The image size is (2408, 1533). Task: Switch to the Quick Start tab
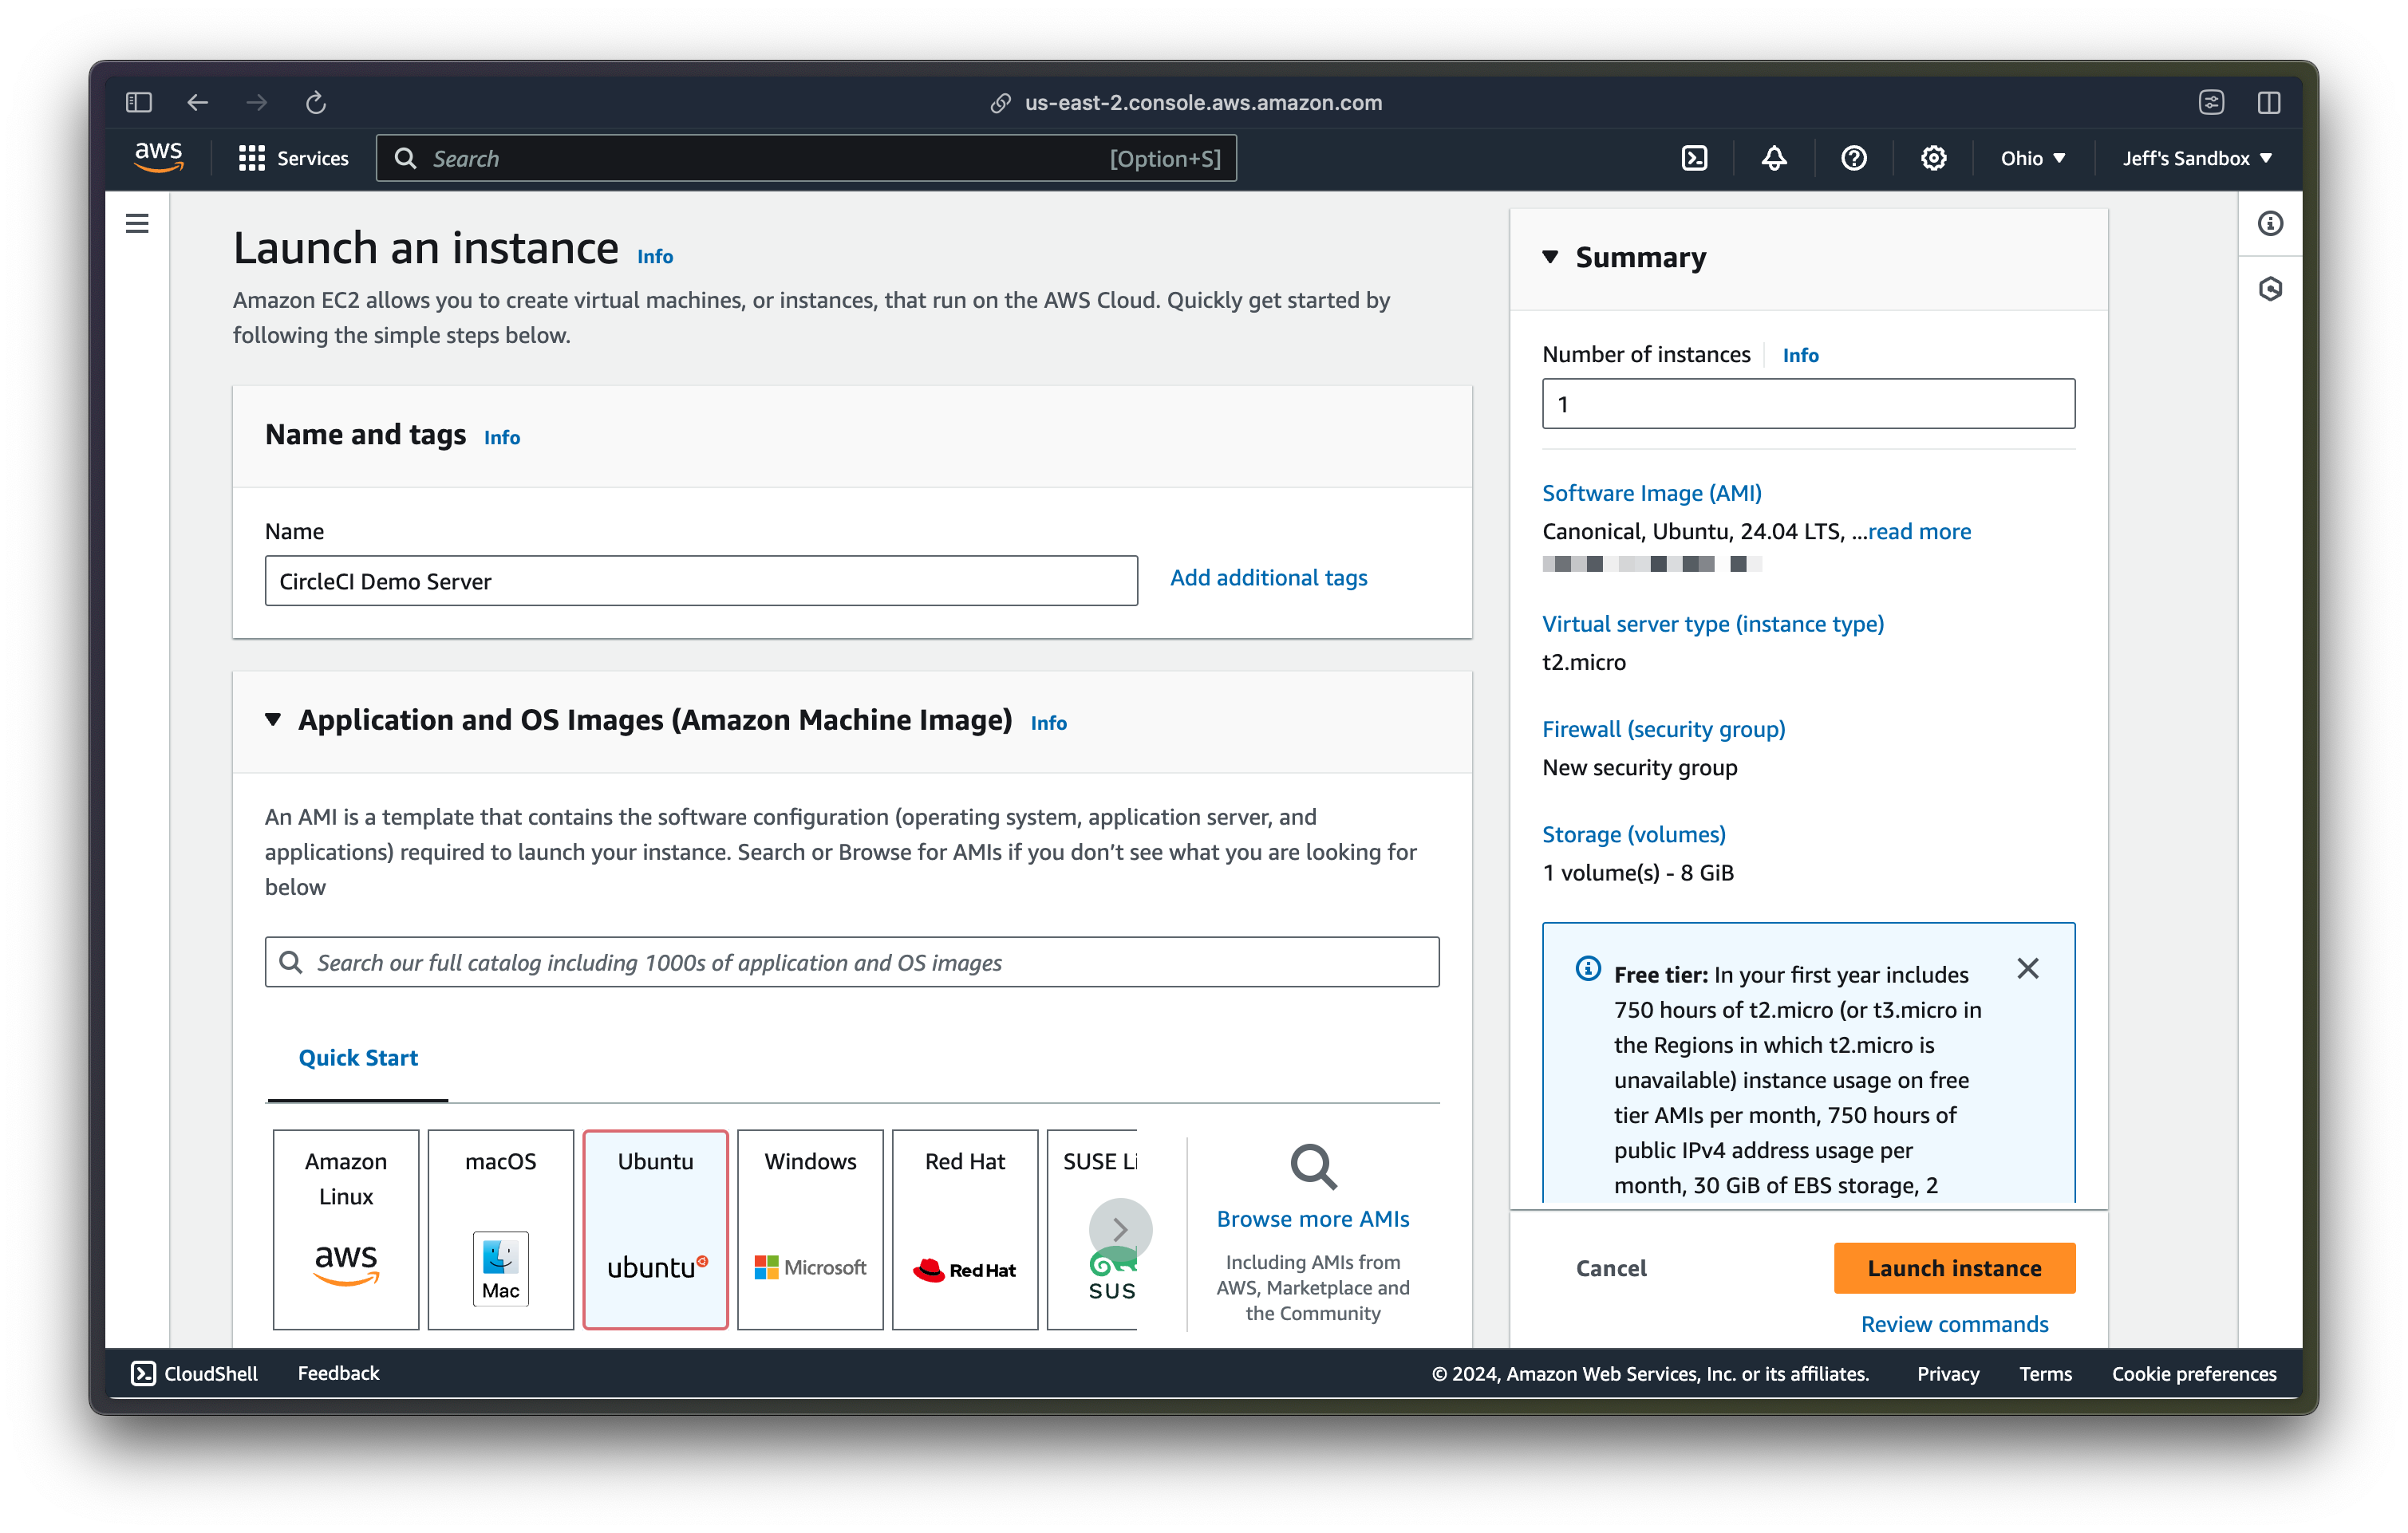pos(358,1058)
